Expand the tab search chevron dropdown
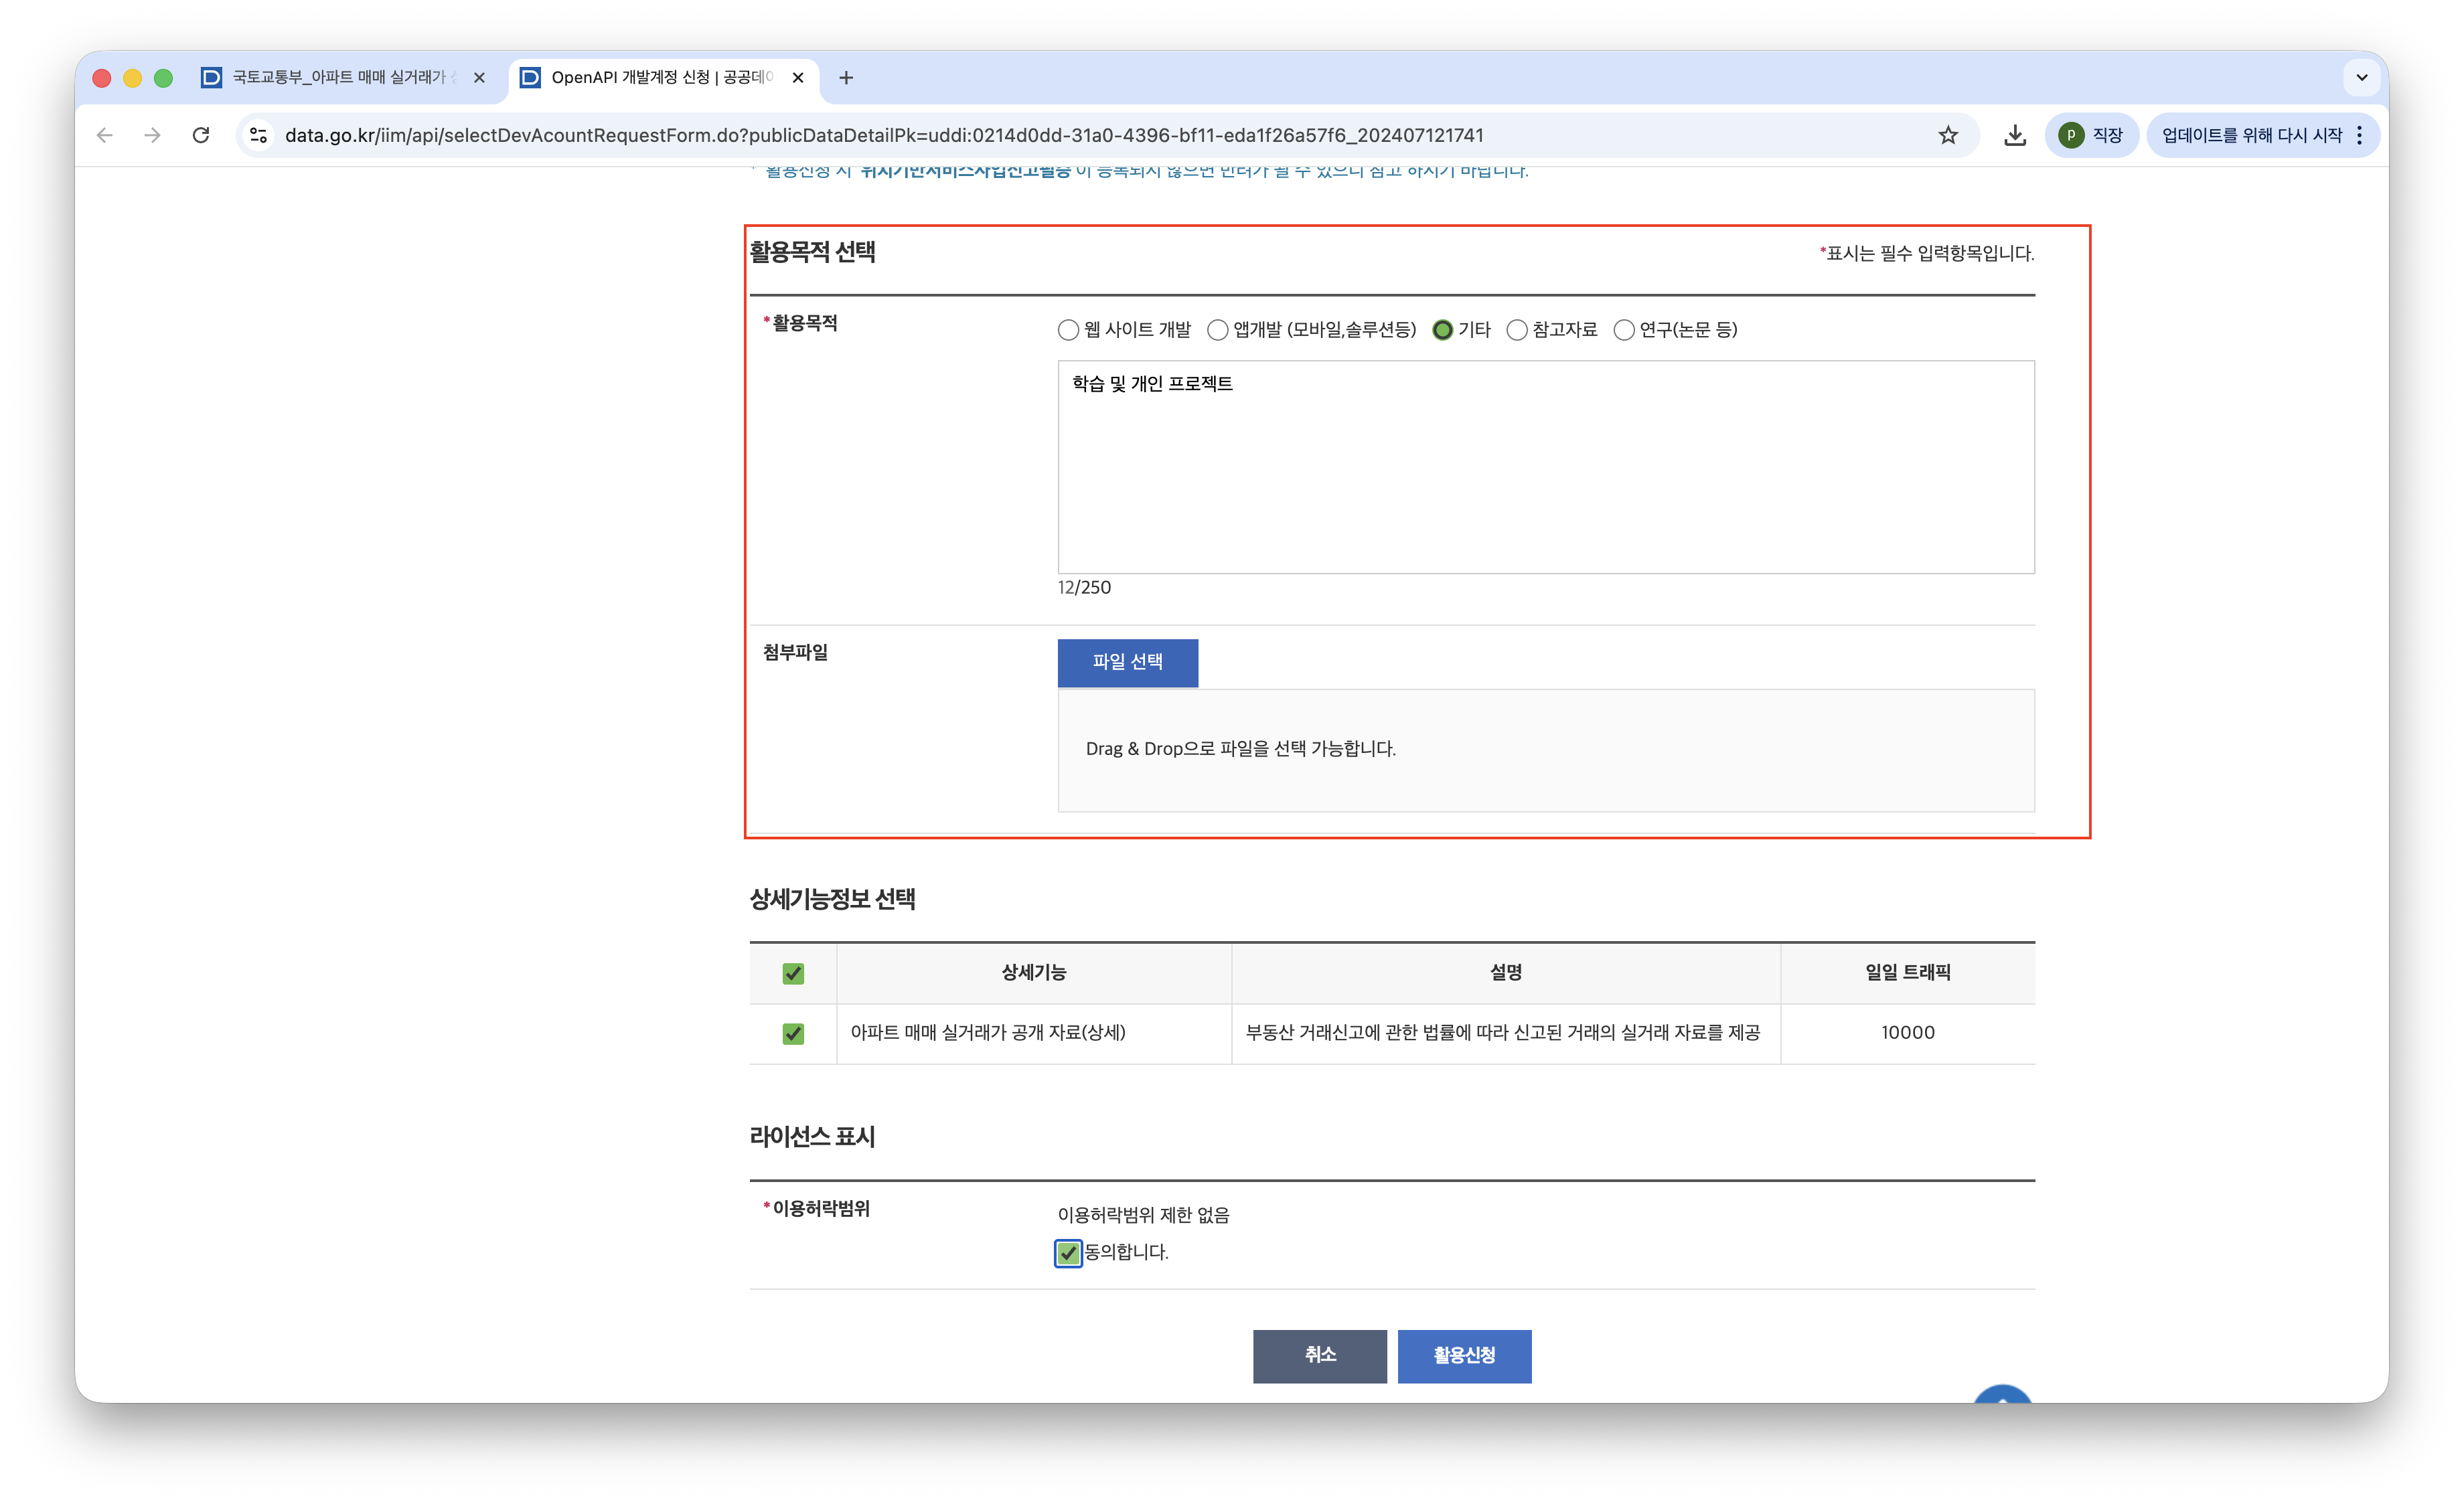The width and height of the screenshot is (2464, 1502). (x=2362, y=78)
